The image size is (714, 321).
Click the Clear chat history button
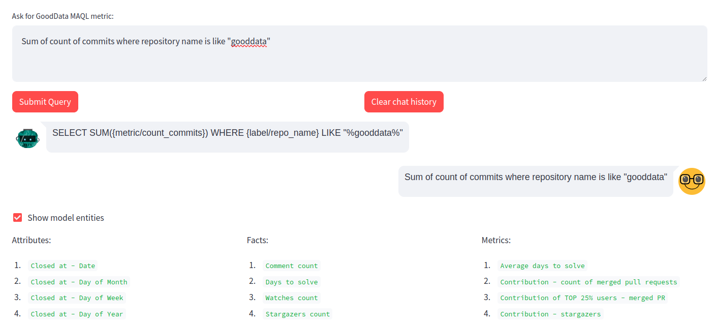click(x=403, y=101)
